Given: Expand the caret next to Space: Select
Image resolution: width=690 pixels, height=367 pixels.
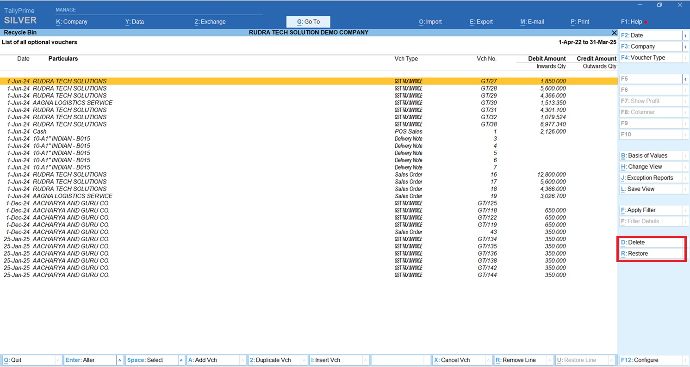Looking at the screenshot, I should (181, 360).
